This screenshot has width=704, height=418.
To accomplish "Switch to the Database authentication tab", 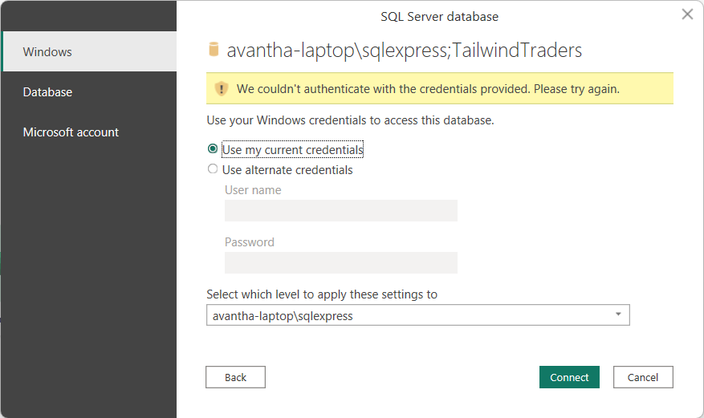I will click(89, 92).
